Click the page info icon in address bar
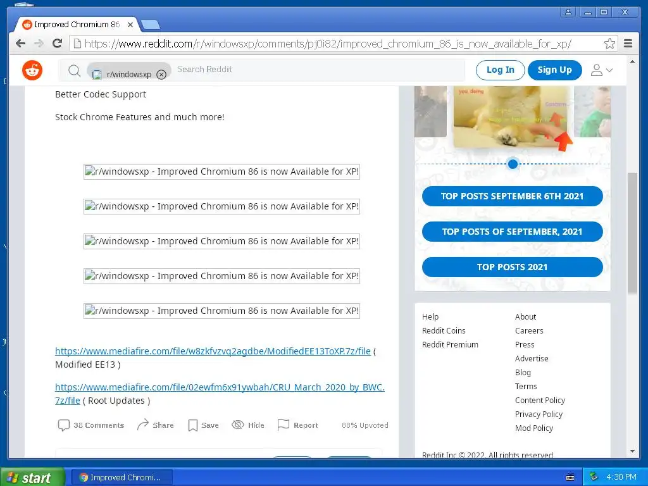Viewport: 648px width, 486px height. [x=77, y=44]
